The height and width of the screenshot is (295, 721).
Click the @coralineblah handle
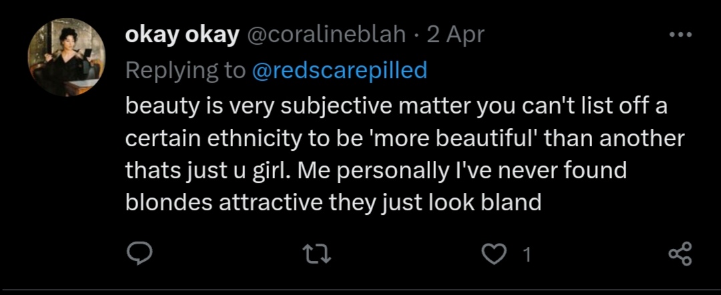point(326,35)
